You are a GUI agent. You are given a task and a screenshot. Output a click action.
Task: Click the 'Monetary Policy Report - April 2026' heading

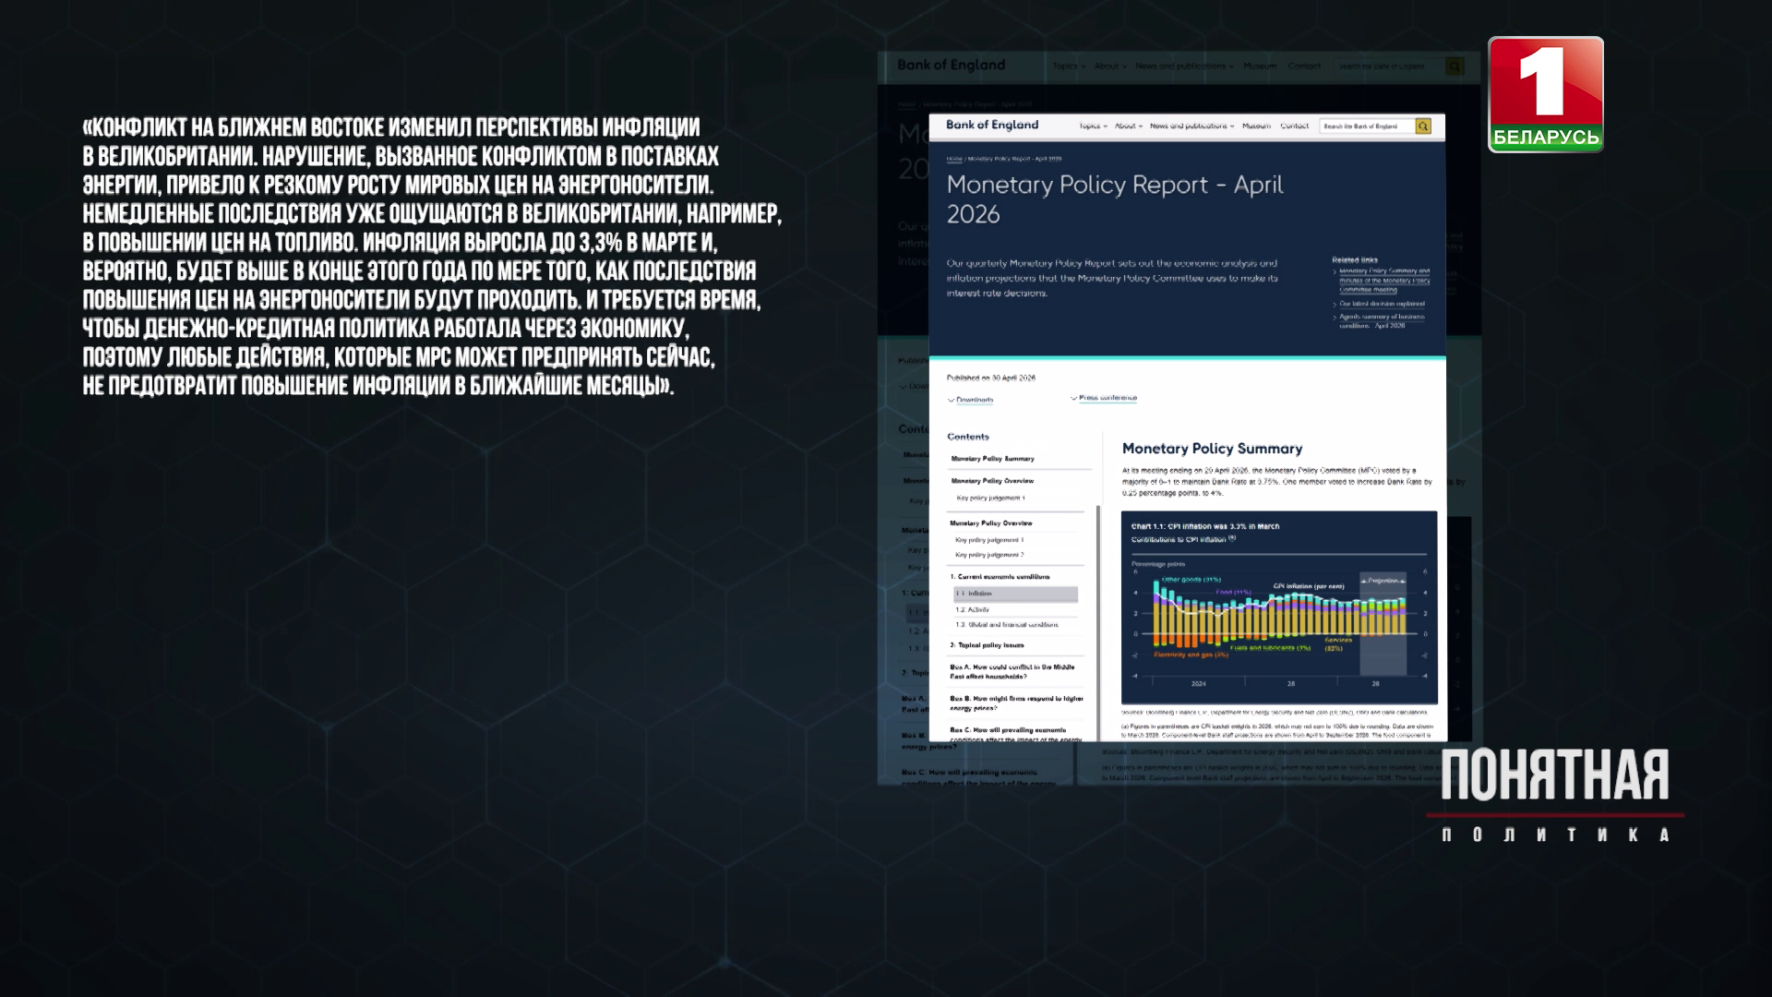tap(1115, 199)
